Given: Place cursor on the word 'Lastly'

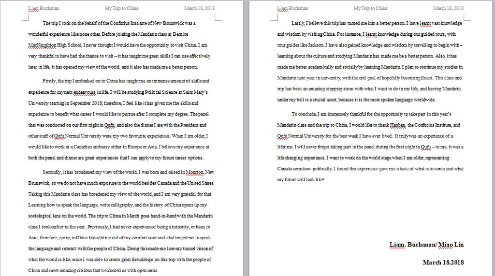Looking at the screenshot, I should (x=298, y=23).
